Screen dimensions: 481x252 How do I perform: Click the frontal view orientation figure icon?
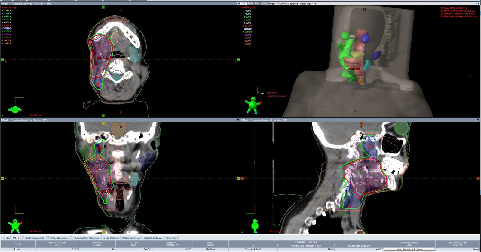point(15,226)
